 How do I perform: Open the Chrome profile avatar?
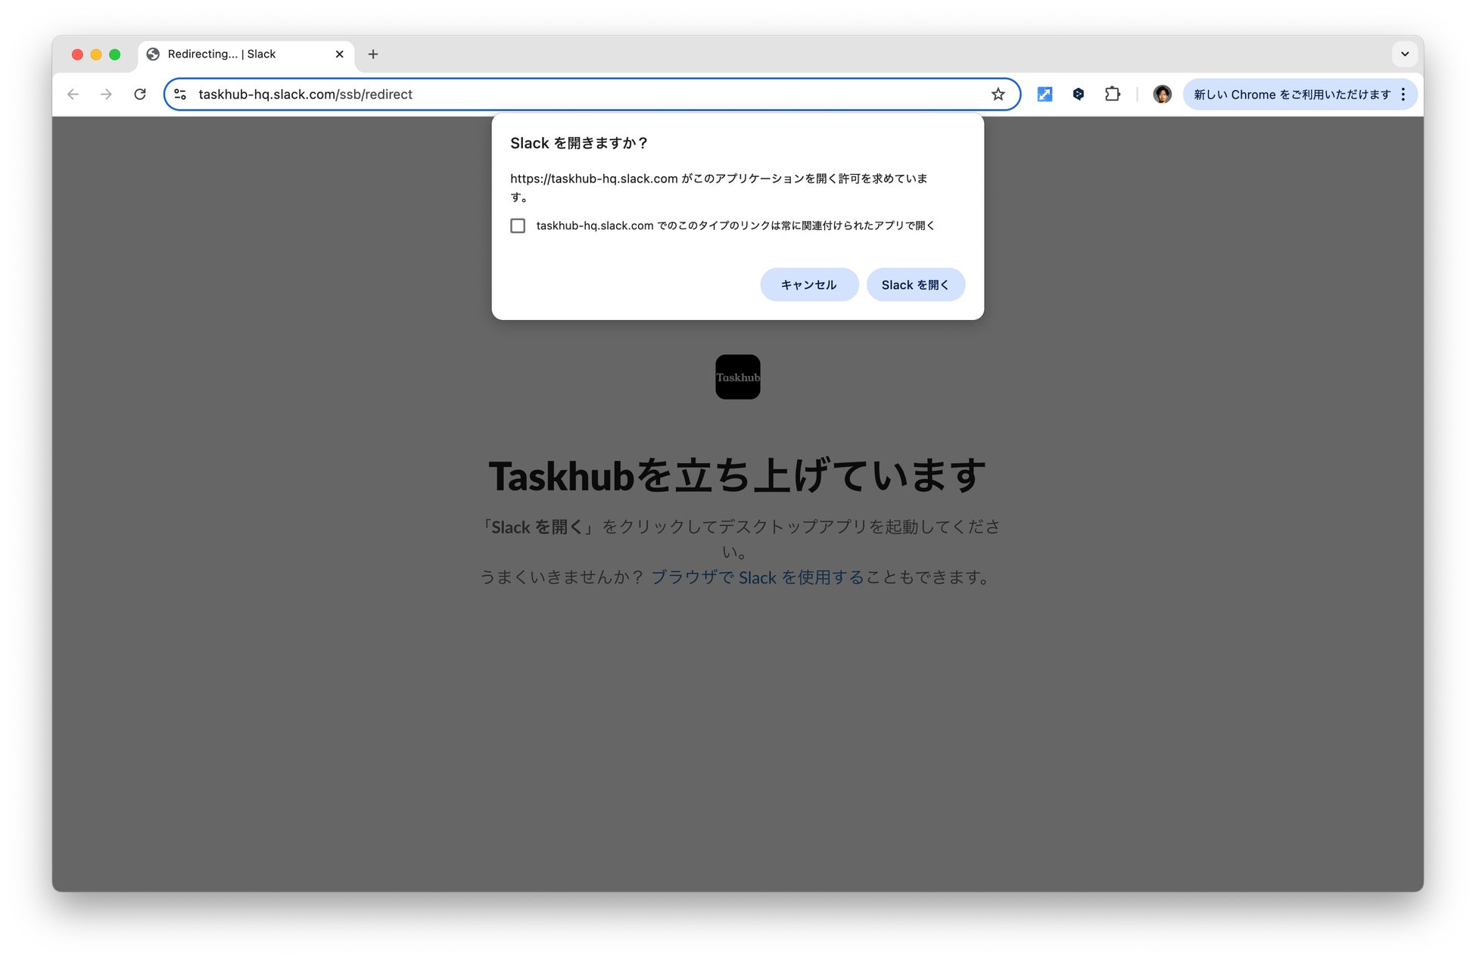(x=1162, y=95)
